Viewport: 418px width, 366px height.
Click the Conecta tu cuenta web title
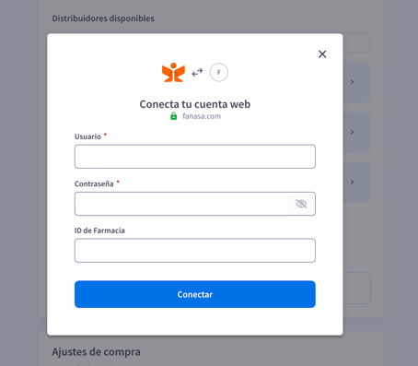pos(195,104)
